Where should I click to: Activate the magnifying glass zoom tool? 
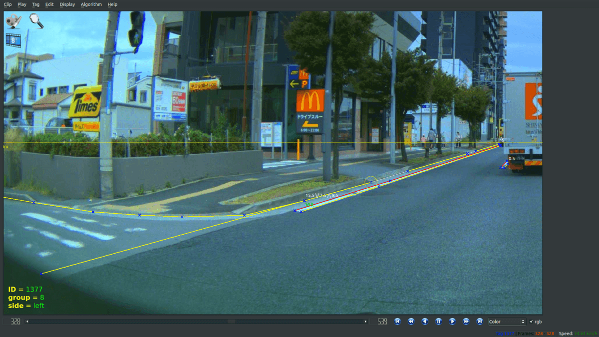pos(36,21)
